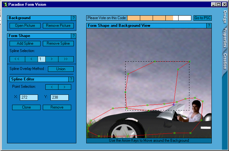
Task: Click the Add Spline button
Action: pos(25,43)
